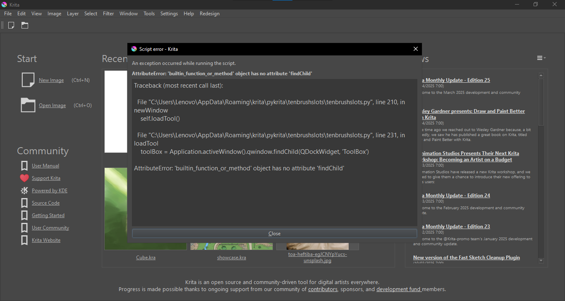565x301 pixels.
Task: Click the 'Traceback (most recent call last):' line
Action: 178,86
